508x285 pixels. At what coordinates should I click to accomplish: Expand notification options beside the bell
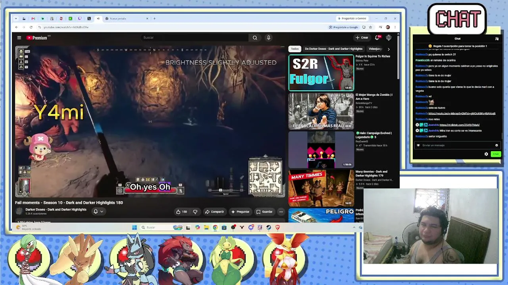(102, 212)
